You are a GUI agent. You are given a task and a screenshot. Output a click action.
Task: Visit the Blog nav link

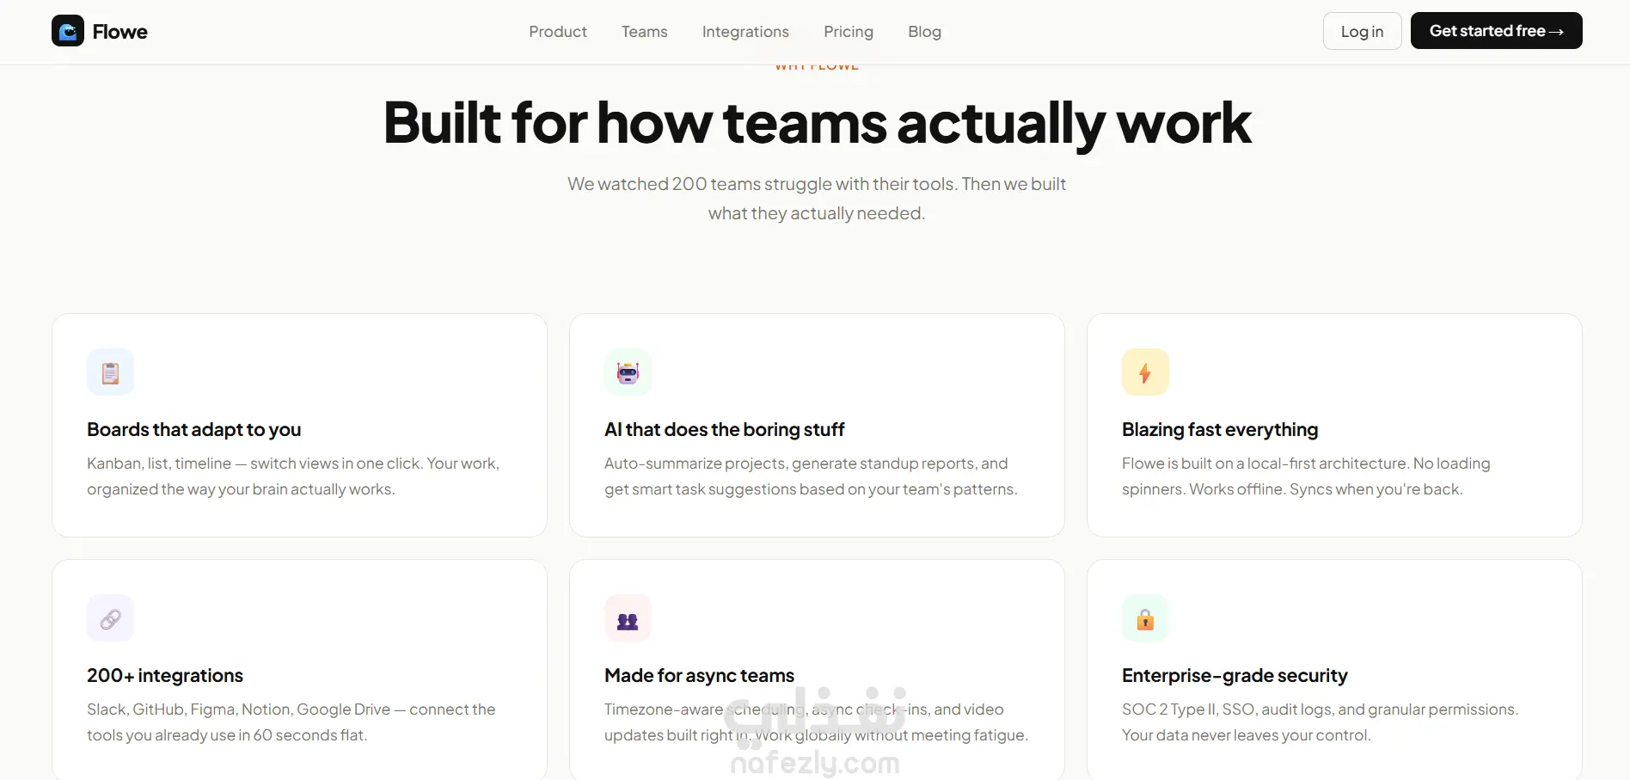[924, 32]
